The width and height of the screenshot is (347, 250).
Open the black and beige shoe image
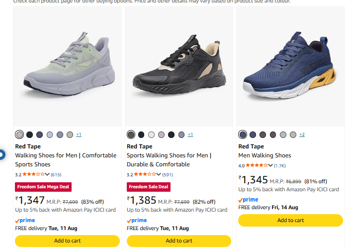(x=179, y=66)
